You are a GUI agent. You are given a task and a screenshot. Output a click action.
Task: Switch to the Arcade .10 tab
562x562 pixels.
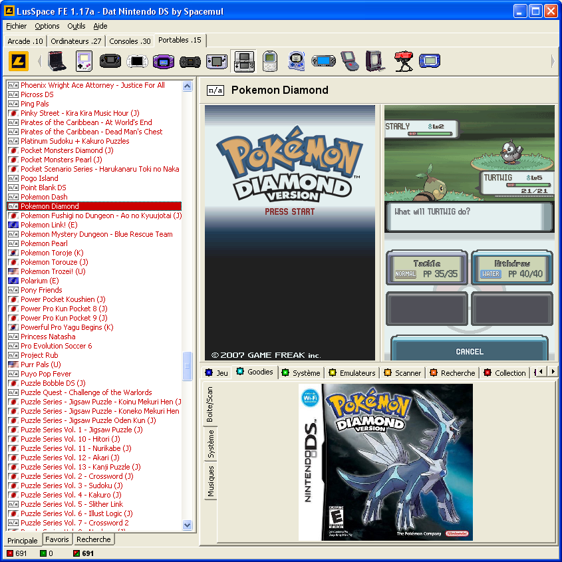coord(25,41)
